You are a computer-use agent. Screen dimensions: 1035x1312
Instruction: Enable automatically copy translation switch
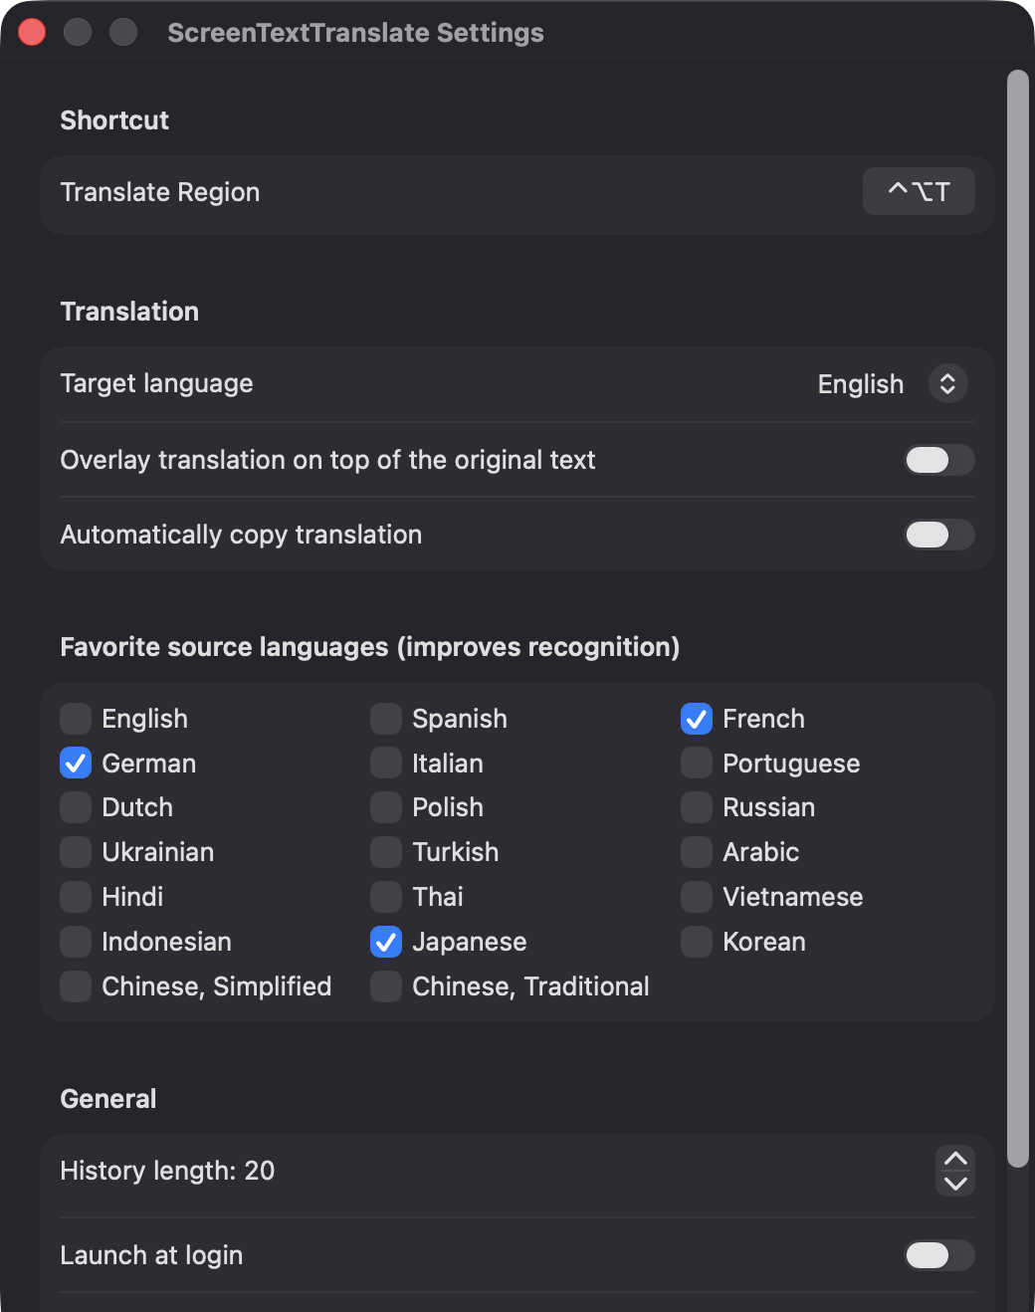pos(939,535)
